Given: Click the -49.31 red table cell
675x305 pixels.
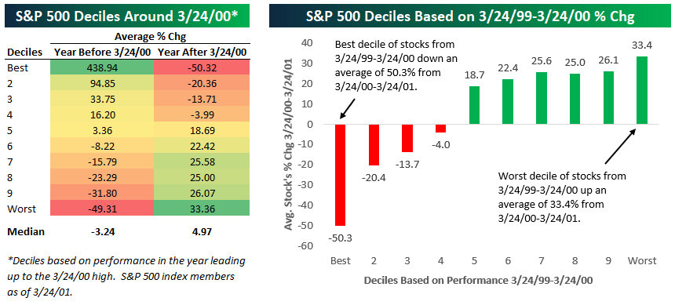Looking at the screenshot, I should [x=103, y=209].
